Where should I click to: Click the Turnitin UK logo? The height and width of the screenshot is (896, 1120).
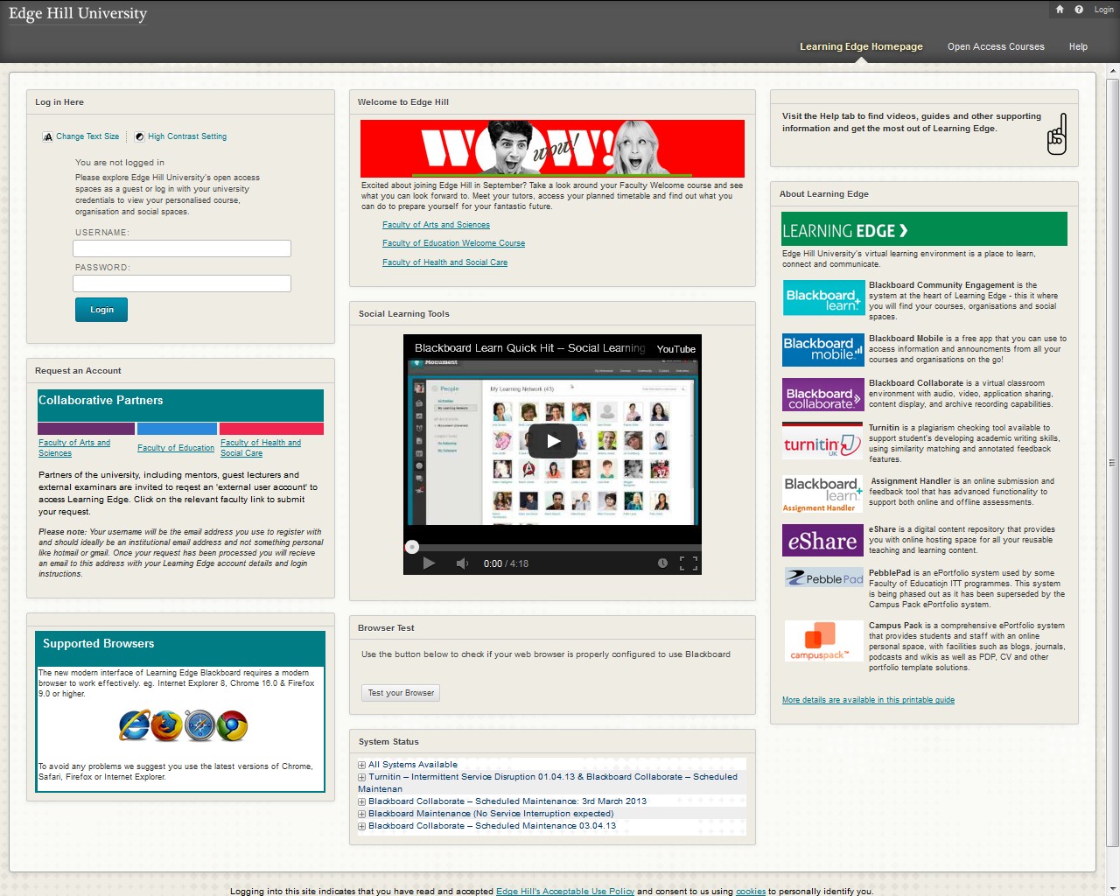pyautogui.click(x=822, y=445)
